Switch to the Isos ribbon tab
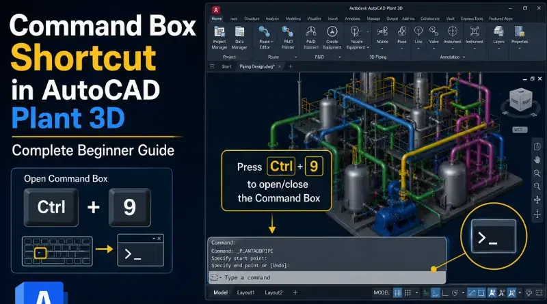This screenshot has width=547, height=304. (234, 19)
